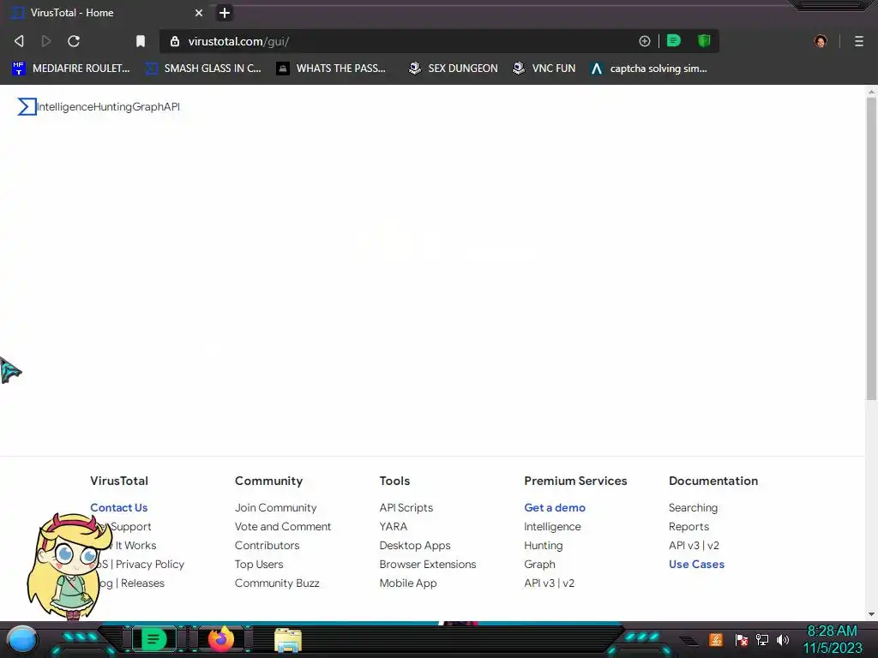Open SMASH GLASS IN C... bookmark
Screen dimensions: 878x658
tap(203, 69)
